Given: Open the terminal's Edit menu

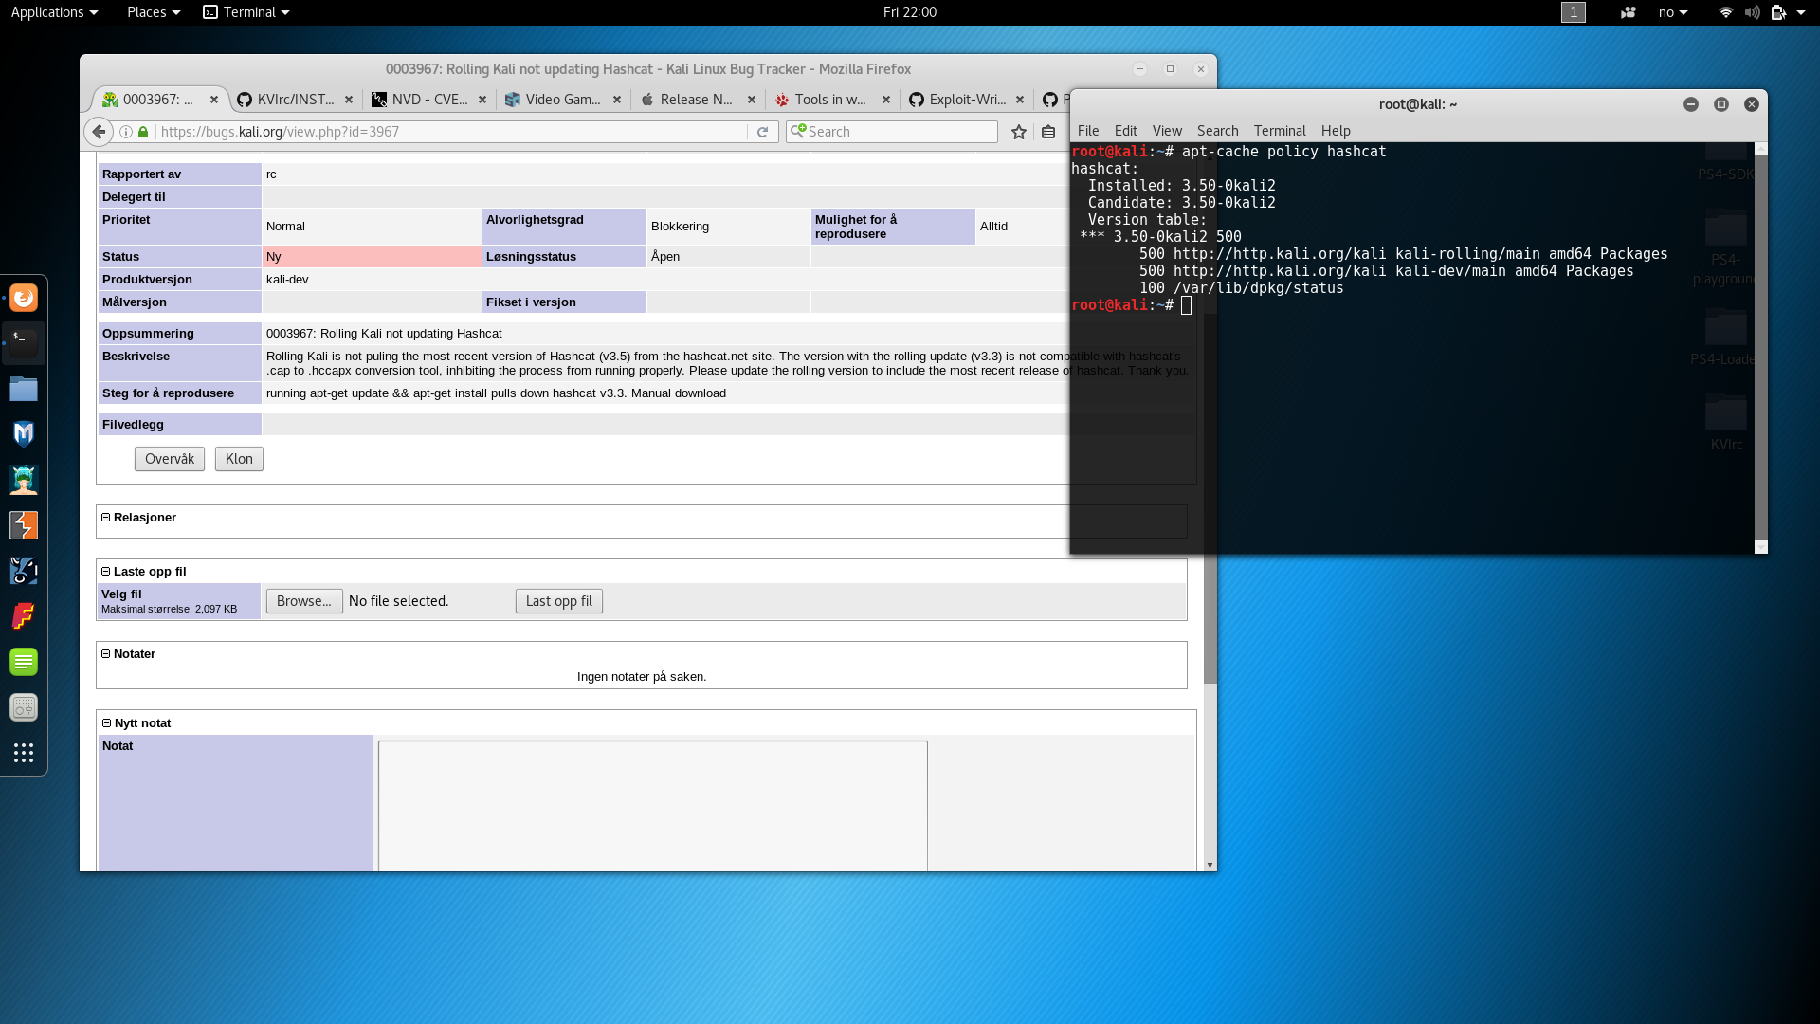Looking at the screenshot, I should coord(1125,131).
